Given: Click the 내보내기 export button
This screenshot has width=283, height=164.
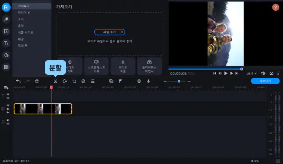Looking at the screenshot, I should [x=265, y=81].
